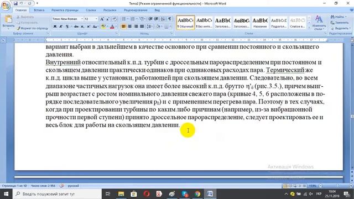The image size is (354, 199).
Task: Increase paragraph indent
Action: pos(156,19)
